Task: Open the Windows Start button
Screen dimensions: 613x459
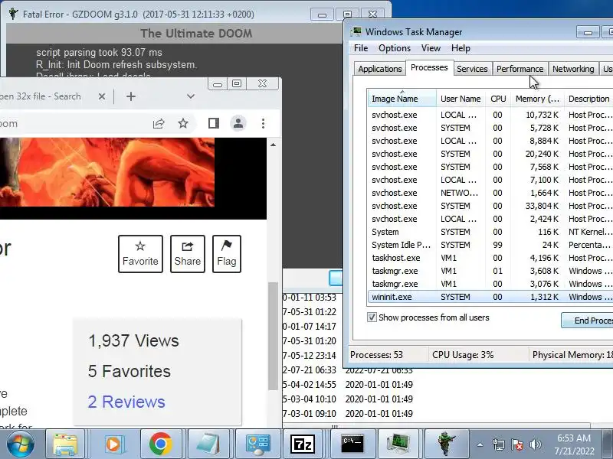Action: (x=20, y=444)
